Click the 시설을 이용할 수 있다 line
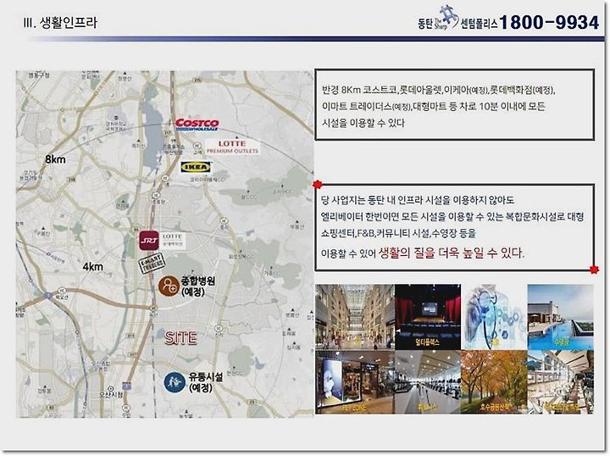This screenshot has width=610, height=456. [x=363, y=123]
